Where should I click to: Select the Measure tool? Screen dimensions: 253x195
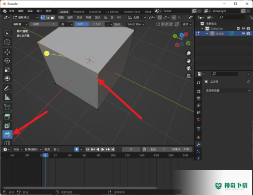point(7,97)
